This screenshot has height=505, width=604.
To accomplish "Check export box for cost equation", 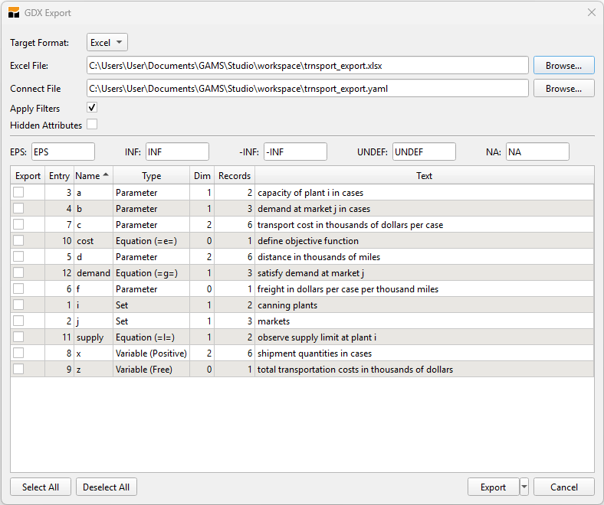I will coord(18,240).
